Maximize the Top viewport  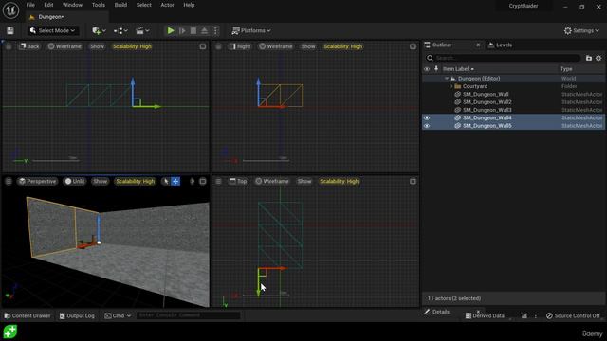click(414, 181)
